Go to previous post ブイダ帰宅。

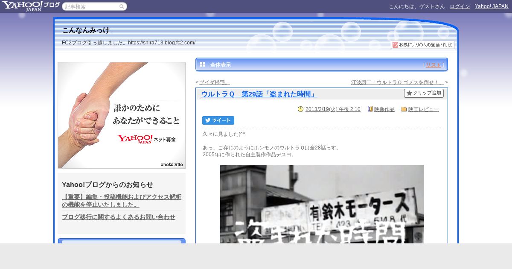pyautogui.click(x=215, y=82)
